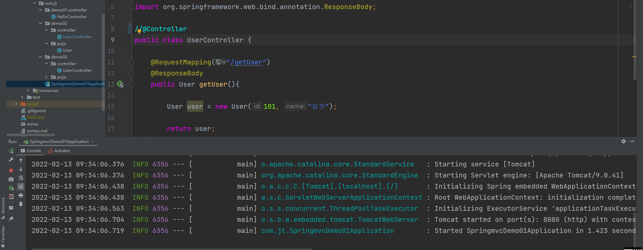Collapse controller folder under demo02
643x250 pixels.
(x=47, y=30)
